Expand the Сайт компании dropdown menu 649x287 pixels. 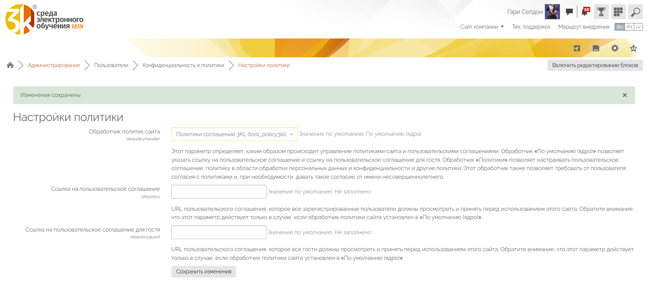[482, 27]
